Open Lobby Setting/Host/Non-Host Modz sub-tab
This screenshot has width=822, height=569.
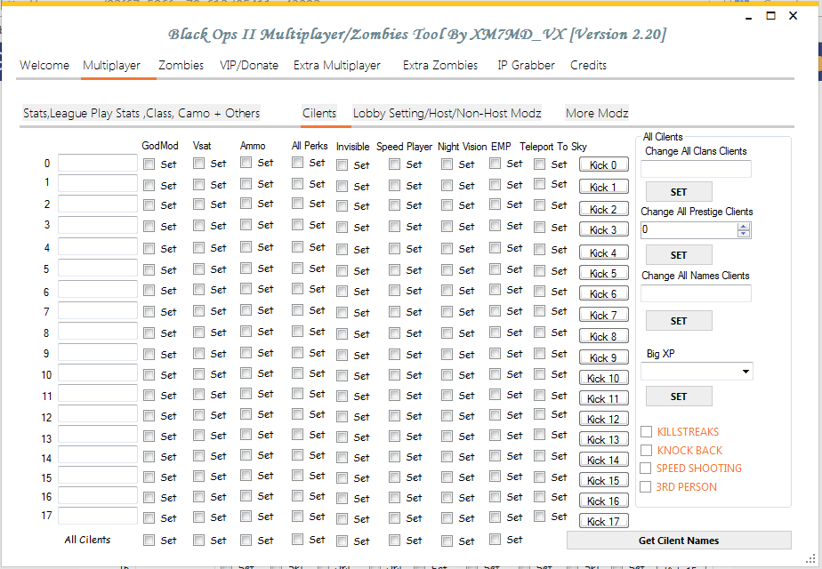(447, 113)
